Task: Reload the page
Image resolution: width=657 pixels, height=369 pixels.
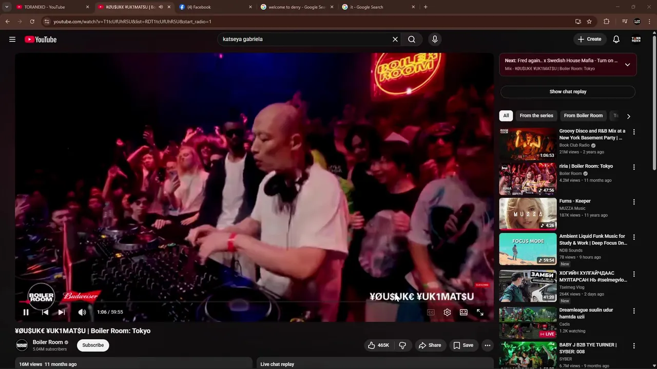Action: click(x=32, y=22)
